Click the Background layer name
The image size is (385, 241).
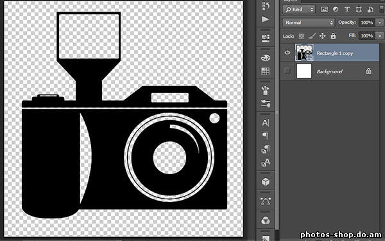329,71
